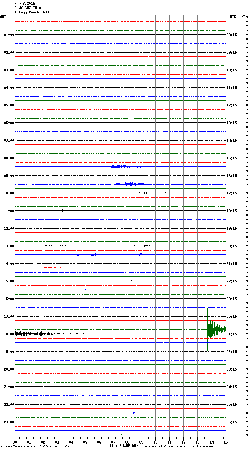Image resolution: width=249 pixels, height=450 pixels.
Task: Select the 17:00 MST row label
Action: tap(9, 317)
